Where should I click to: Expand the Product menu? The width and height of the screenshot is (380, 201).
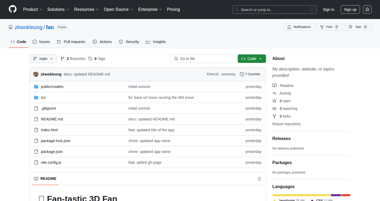[x=33, y=10]
